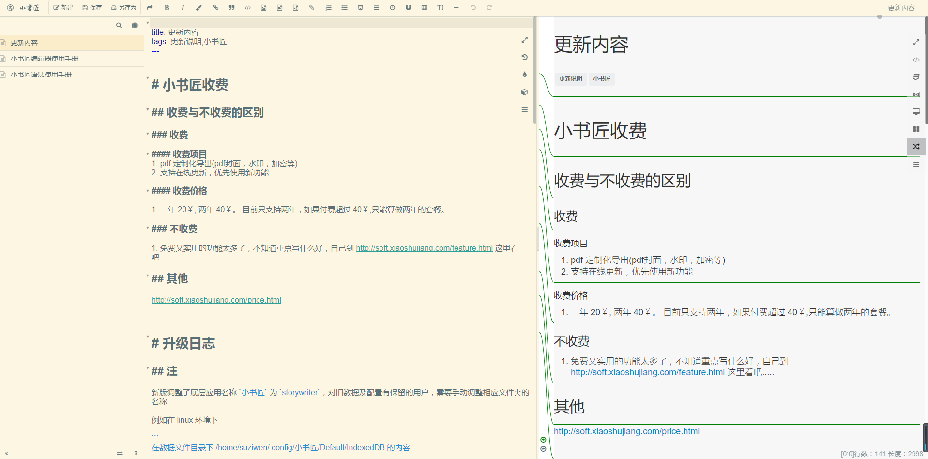The height and width of the screenshot is (459, 928).
Task: Click the 小书匠 tag in preview
Action: (602, 79)
